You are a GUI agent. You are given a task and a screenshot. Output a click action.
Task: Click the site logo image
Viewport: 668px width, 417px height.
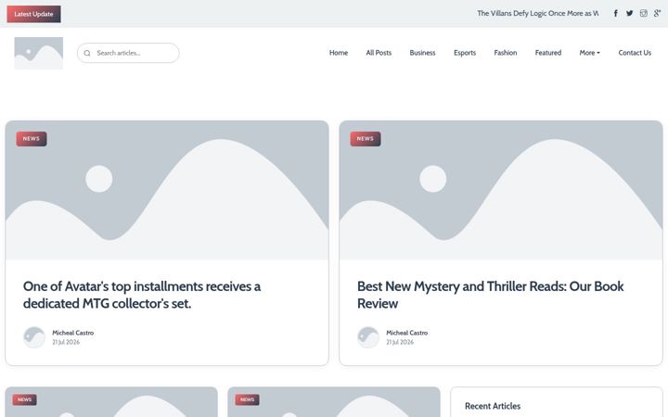[x=39, y=53]
